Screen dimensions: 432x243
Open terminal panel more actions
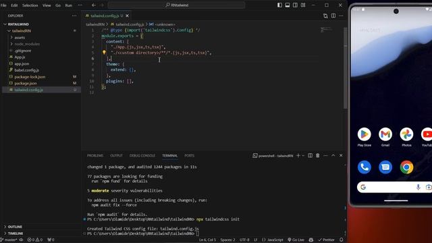[325, 156]
